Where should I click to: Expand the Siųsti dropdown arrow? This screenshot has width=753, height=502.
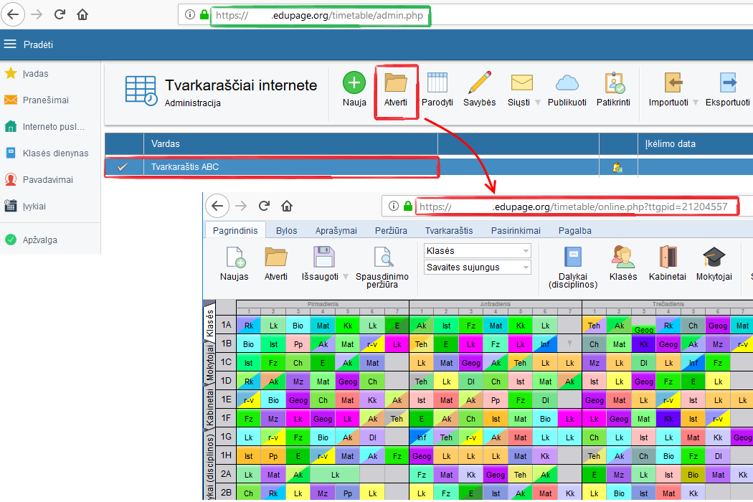click(537, 103)
